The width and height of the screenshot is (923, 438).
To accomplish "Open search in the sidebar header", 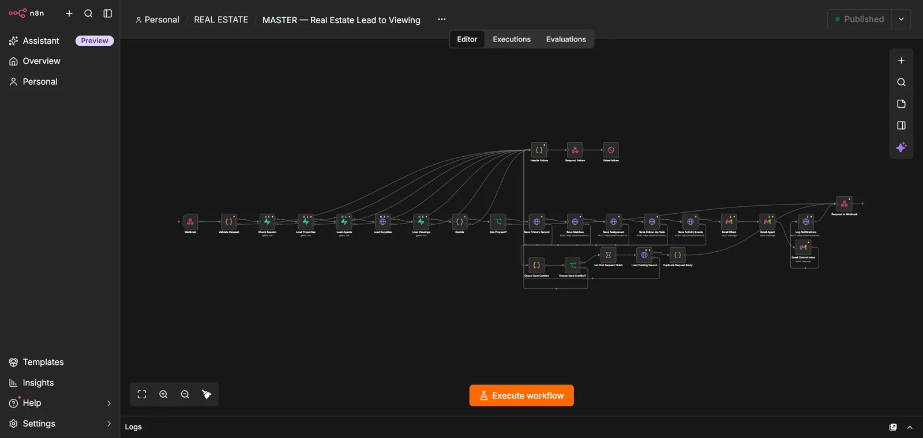I will [88, 13].
